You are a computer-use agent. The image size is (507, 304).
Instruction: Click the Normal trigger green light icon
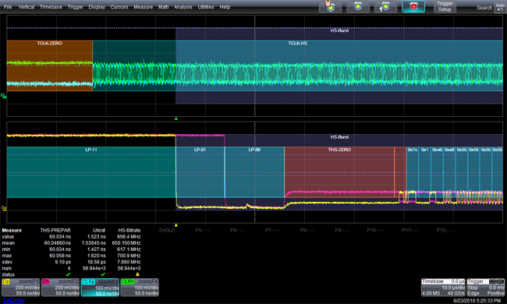pos(358,6)
